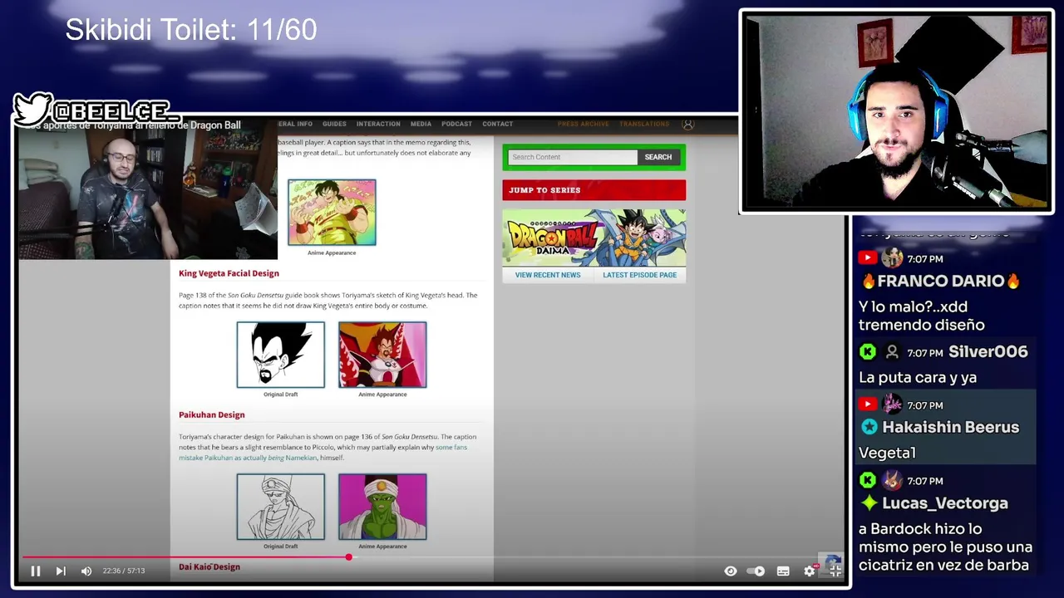Viewport: 1064px width, 598px height.
Task: Click the baseball player Anime Appearance image
Action: tap(332, 213)
